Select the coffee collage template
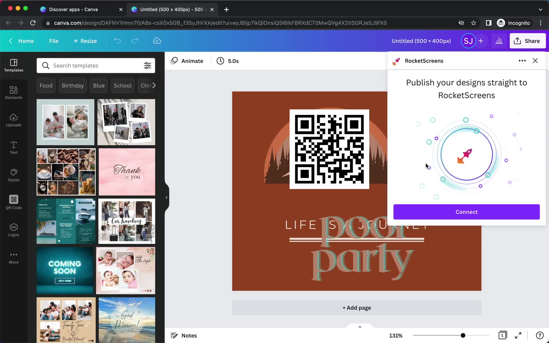This screenshot has width=549, height=343. point(66,172)
